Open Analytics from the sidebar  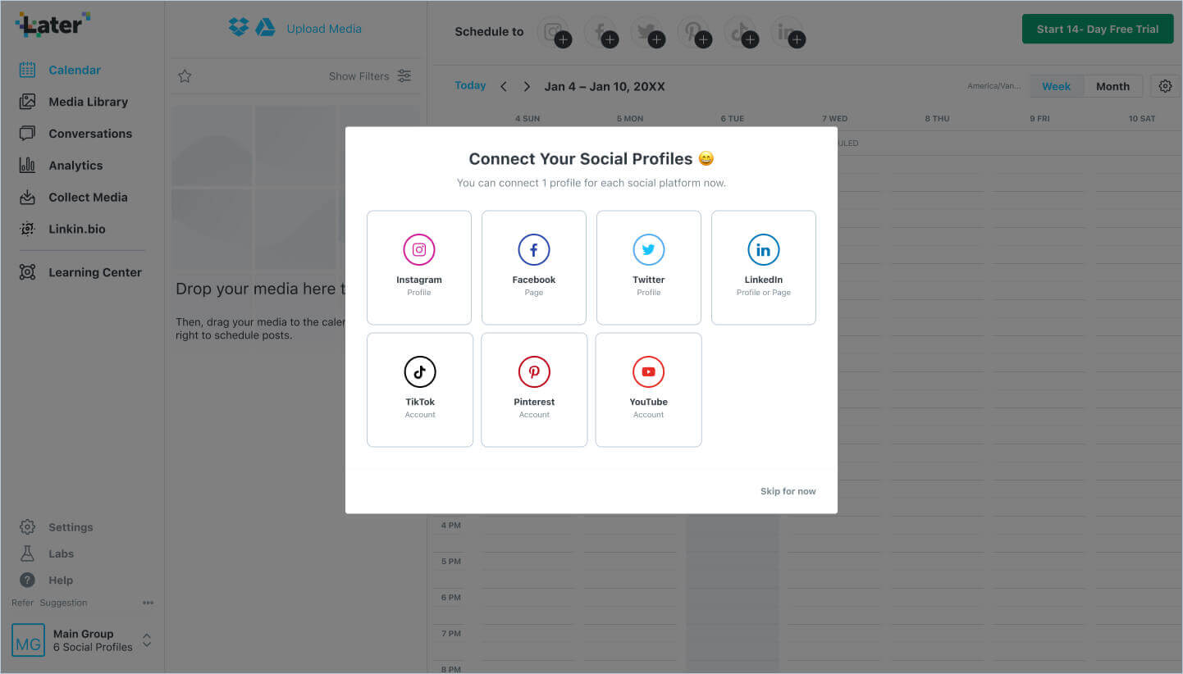(75, 166)
